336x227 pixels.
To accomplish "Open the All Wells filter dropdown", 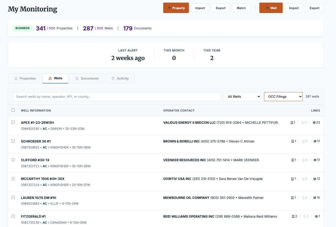I will tap(242, 96).
